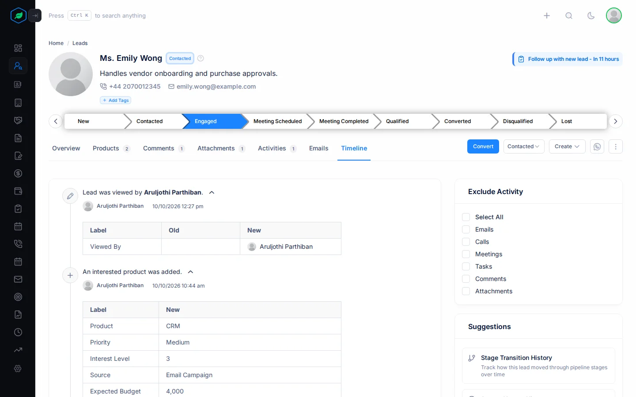Screen dimensions: 636x397
Task: Switch to the Emails tab
Action: [319, 148]
